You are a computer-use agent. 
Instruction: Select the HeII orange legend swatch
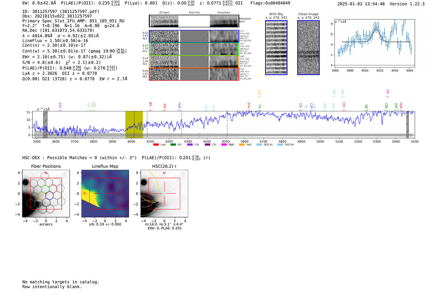coord(242,145)
